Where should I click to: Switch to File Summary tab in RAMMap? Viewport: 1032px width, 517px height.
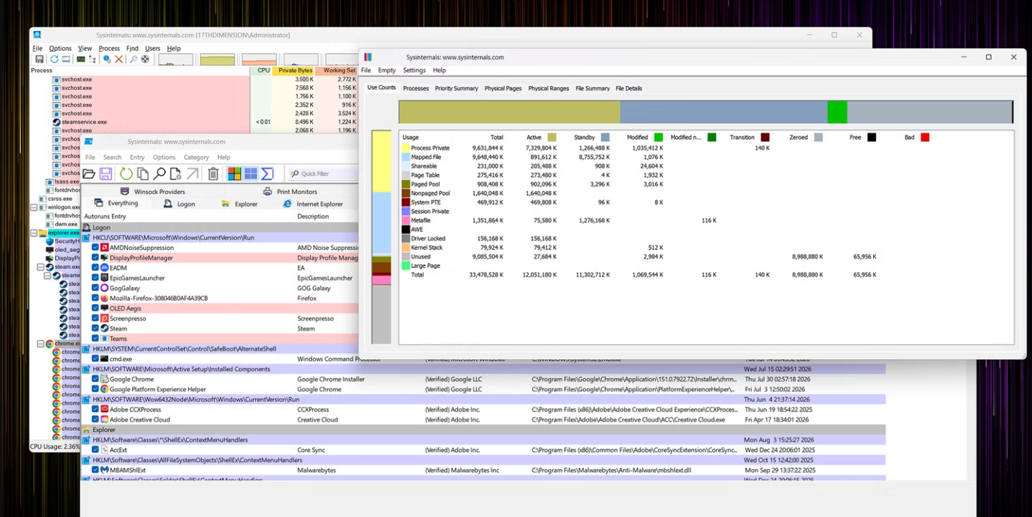(x=592, y=88)
